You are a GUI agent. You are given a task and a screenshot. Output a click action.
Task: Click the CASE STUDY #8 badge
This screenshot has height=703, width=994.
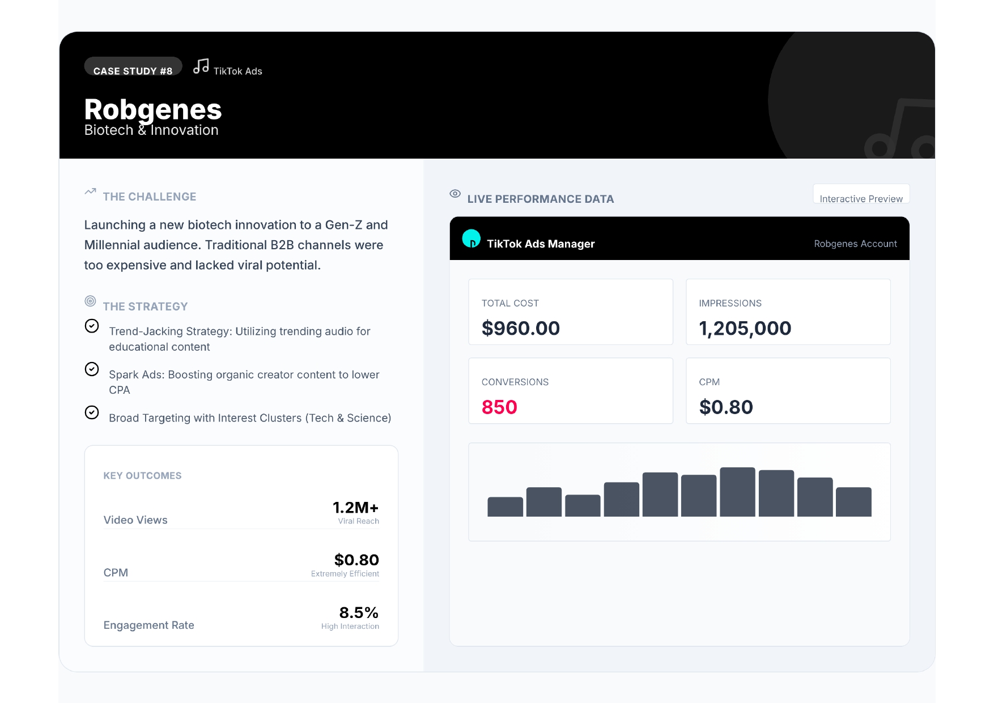pos(133,66)
